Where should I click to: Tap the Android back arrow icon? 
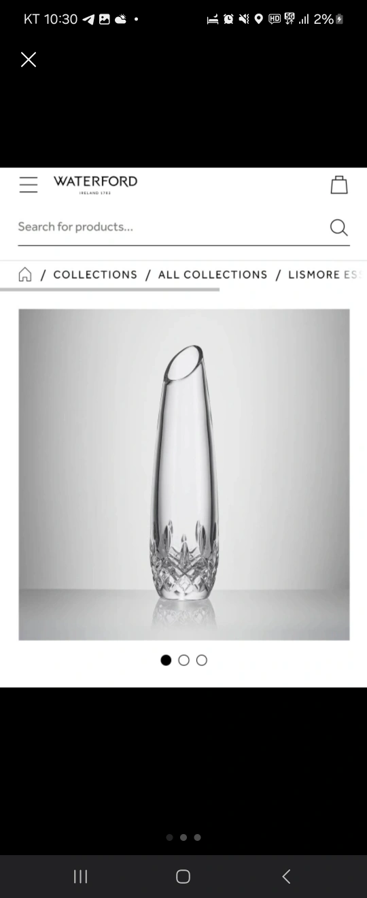pyautogui.click(x=286, y=876)
